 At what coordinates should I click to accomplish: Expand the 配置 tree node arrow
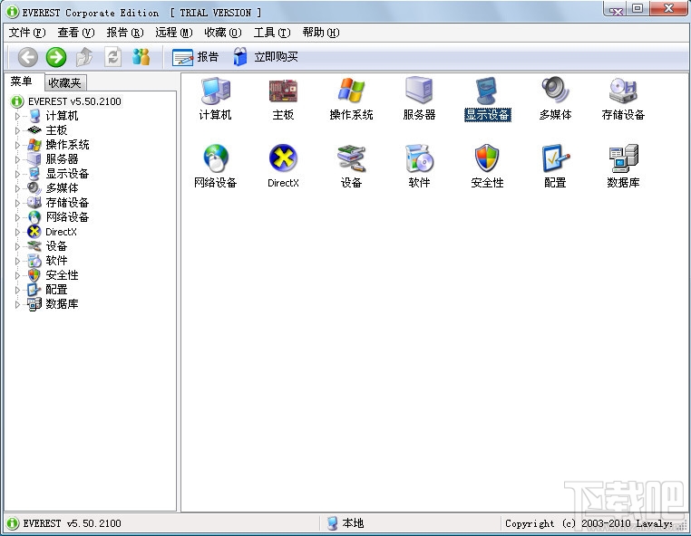[17, 291]
